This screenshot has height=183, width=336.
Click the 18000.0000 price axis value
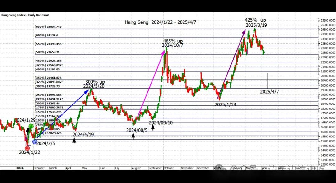(x=328, y=109)
